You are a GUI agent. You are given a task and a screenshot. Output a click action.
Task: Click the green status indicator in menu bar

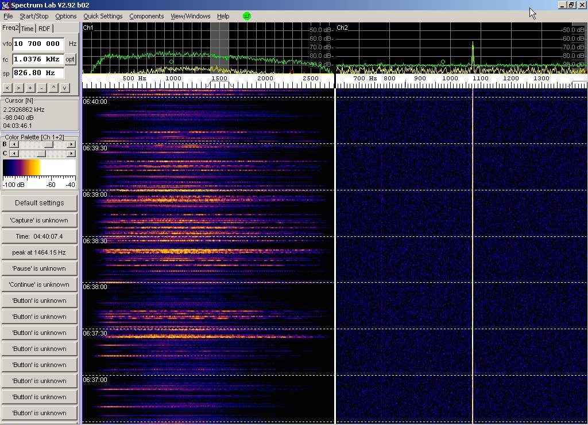click(x=247, y=16)
